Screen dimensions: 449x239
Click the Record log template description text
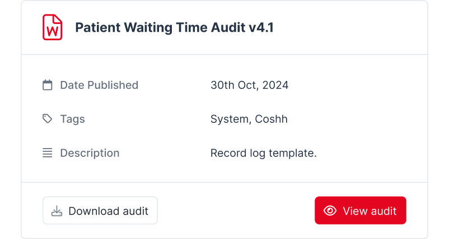click(264, 153)
